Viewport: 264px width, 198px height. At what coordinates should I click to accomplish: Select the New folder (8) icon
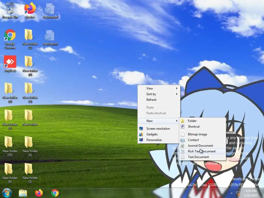coord(30,66)
